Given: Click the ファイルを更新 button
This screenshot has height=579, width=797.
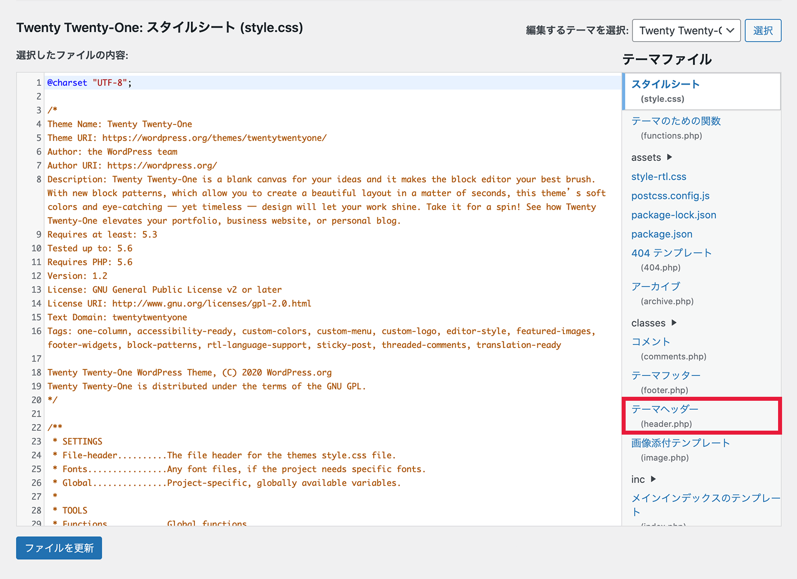Looking at the screenshot, I should (59, 548).
